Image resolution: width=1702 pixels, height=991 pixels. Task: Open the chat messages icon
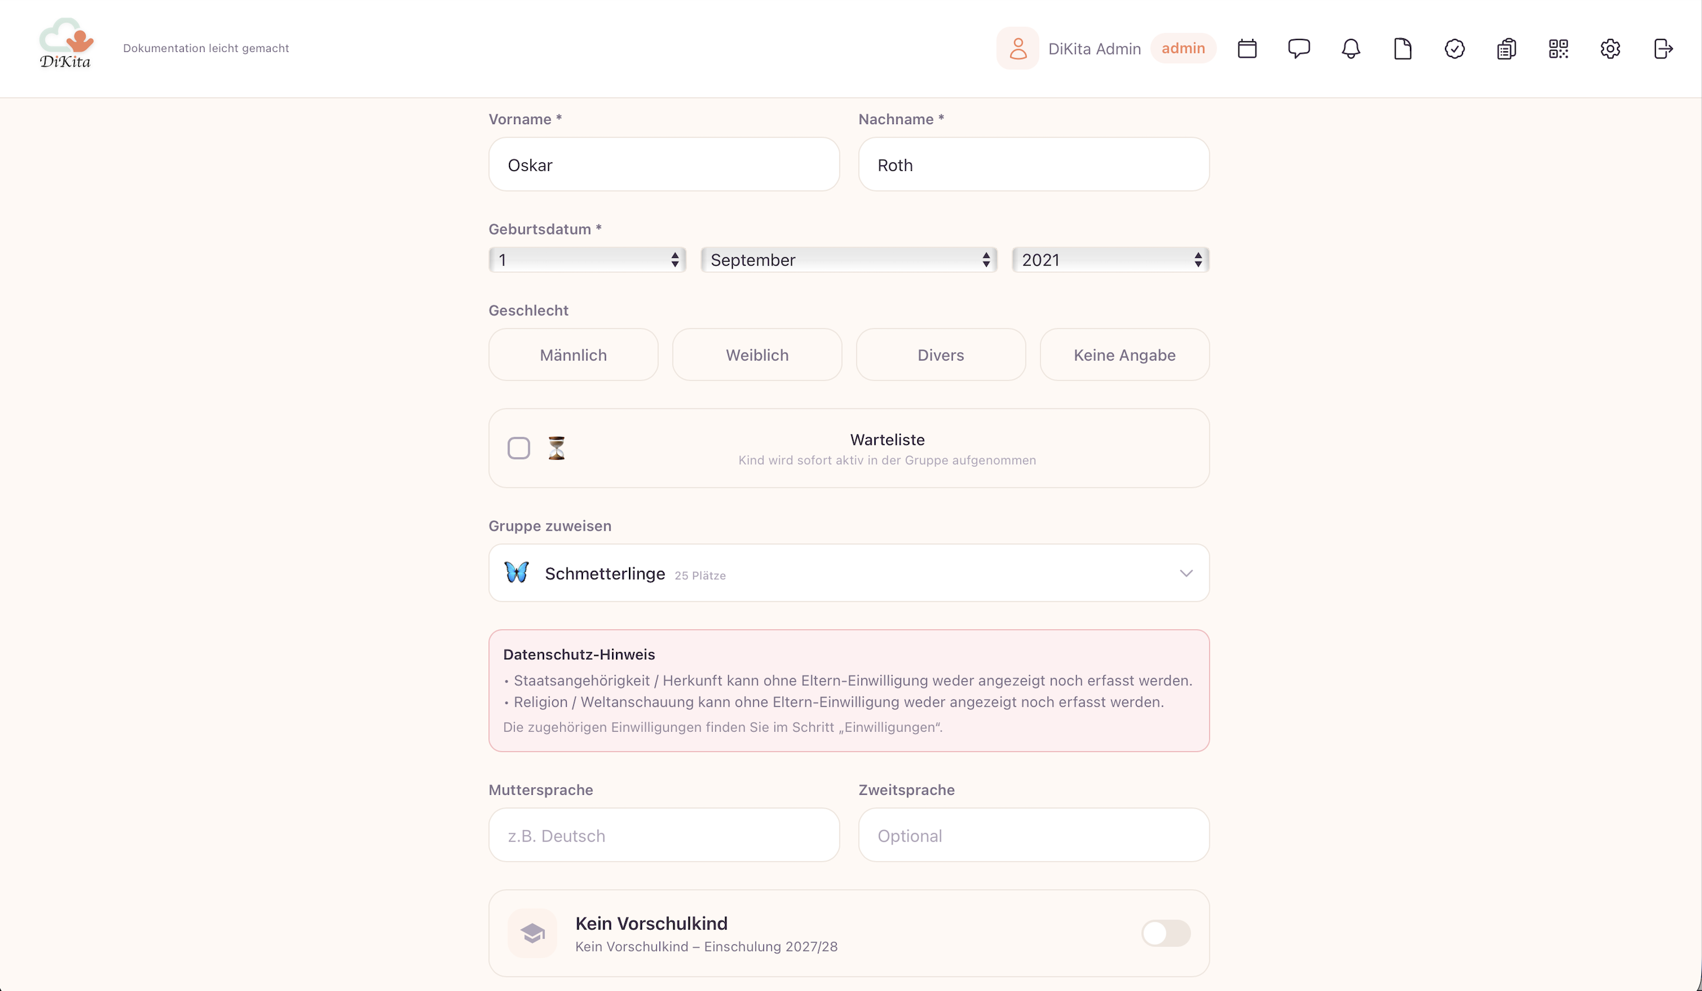click(x=1299, y=49)
